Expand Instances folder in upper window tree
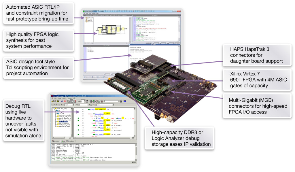Viewport: 295px width, 172px height. point(85,18)
